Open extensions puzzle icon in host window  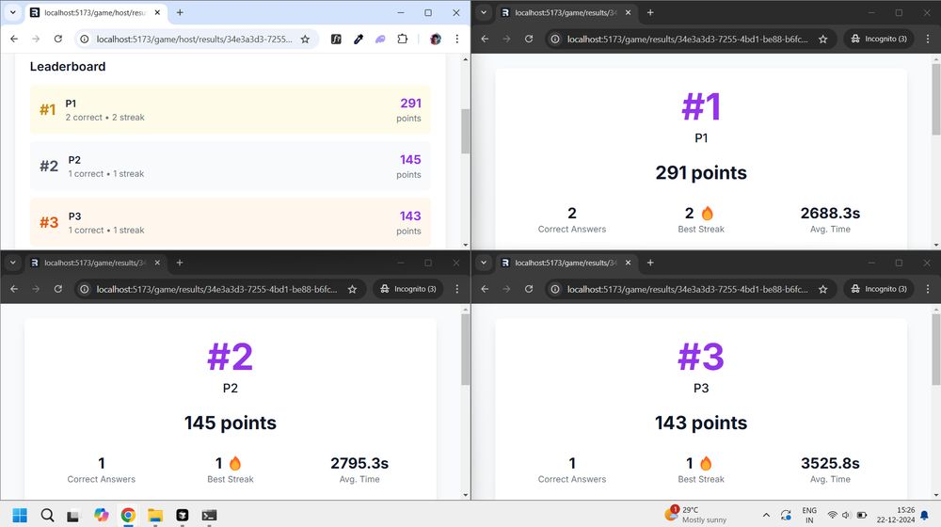tap(402, 39)
